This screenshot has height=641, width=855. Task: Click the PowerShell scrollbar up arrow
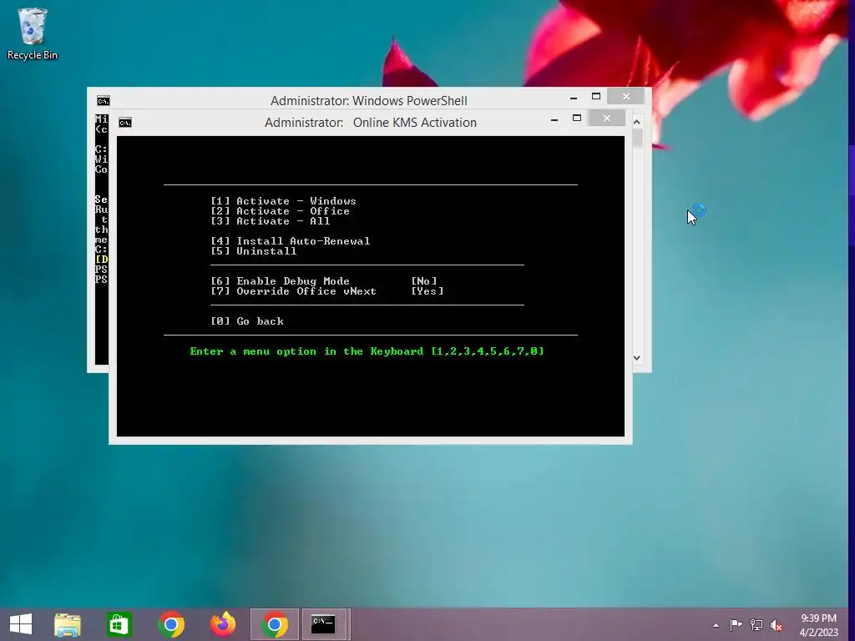pos(637,122)
